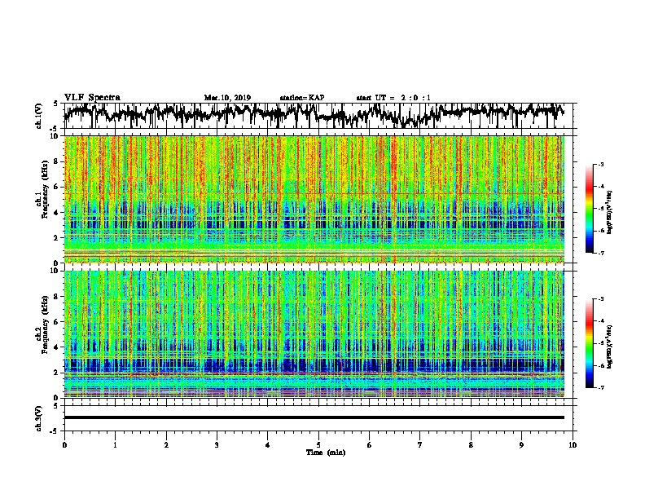
Task: Click the time axis tick label "7"
Action: coord(420,444)
